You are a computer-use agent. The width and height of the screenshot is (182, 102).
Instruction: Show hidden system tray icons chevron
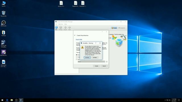[165, 100]
